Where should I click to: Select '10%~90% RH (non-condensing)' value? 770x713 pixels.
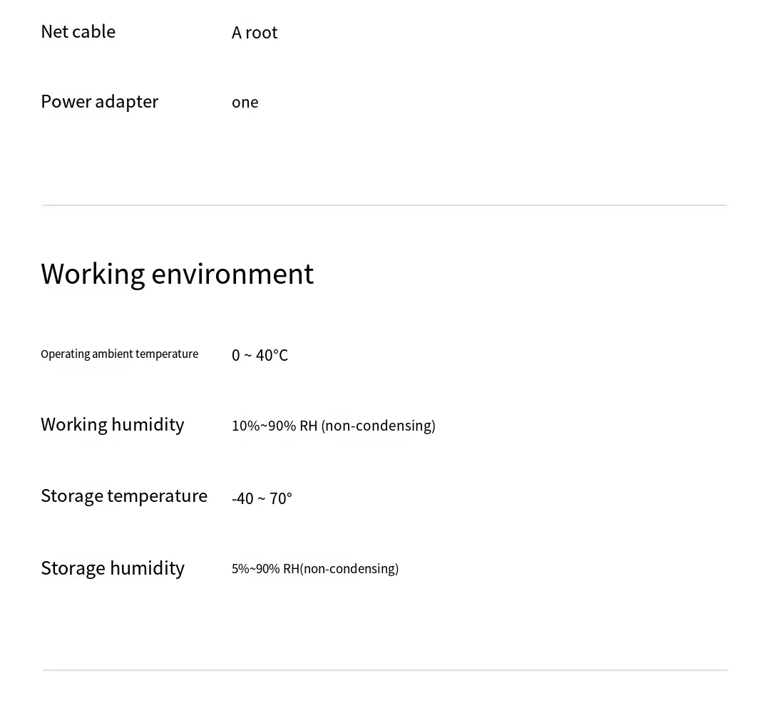[334, 426]
